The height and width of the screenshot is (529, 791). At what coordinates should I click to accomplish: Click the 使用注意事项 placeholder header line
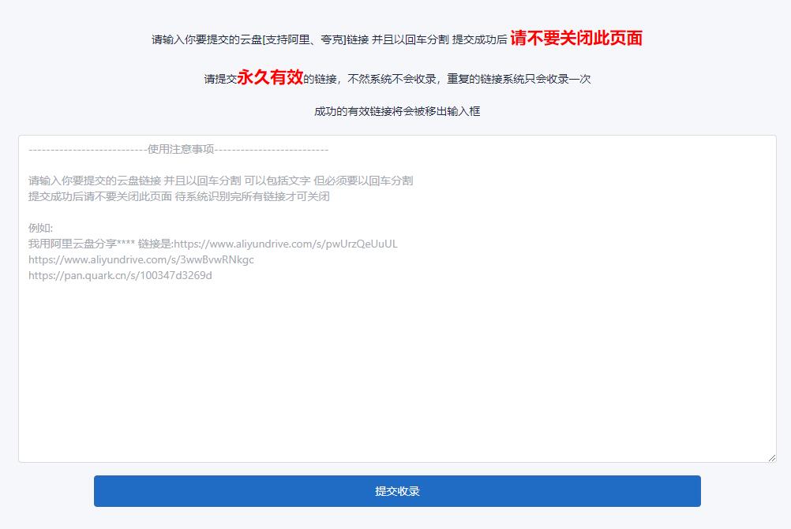coord(180,150)
